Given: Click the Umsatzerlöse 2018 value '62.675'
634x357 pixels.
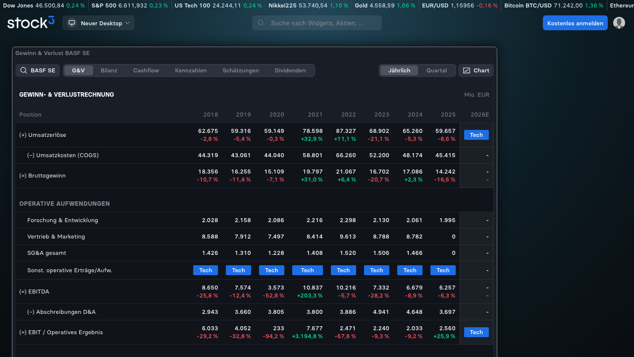Looking at the screenshot, I should [x=208, y=131].
